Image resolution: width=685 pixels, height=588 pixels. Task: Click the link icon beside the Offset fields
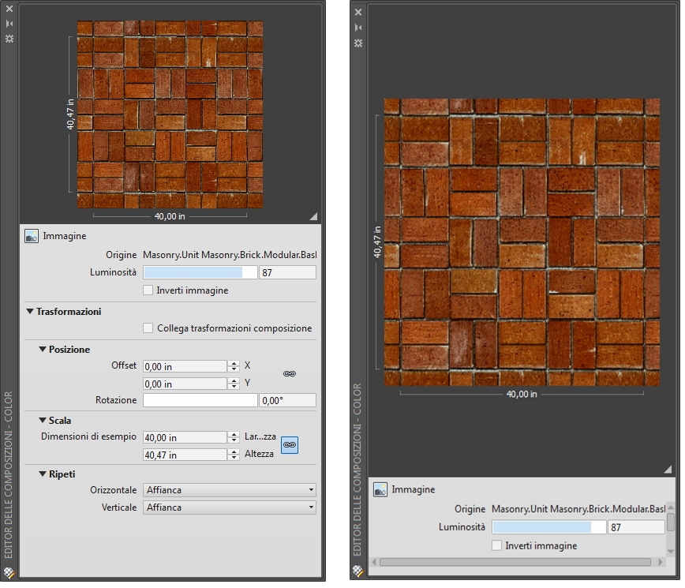pyautogui.click(x=290, y=373)
